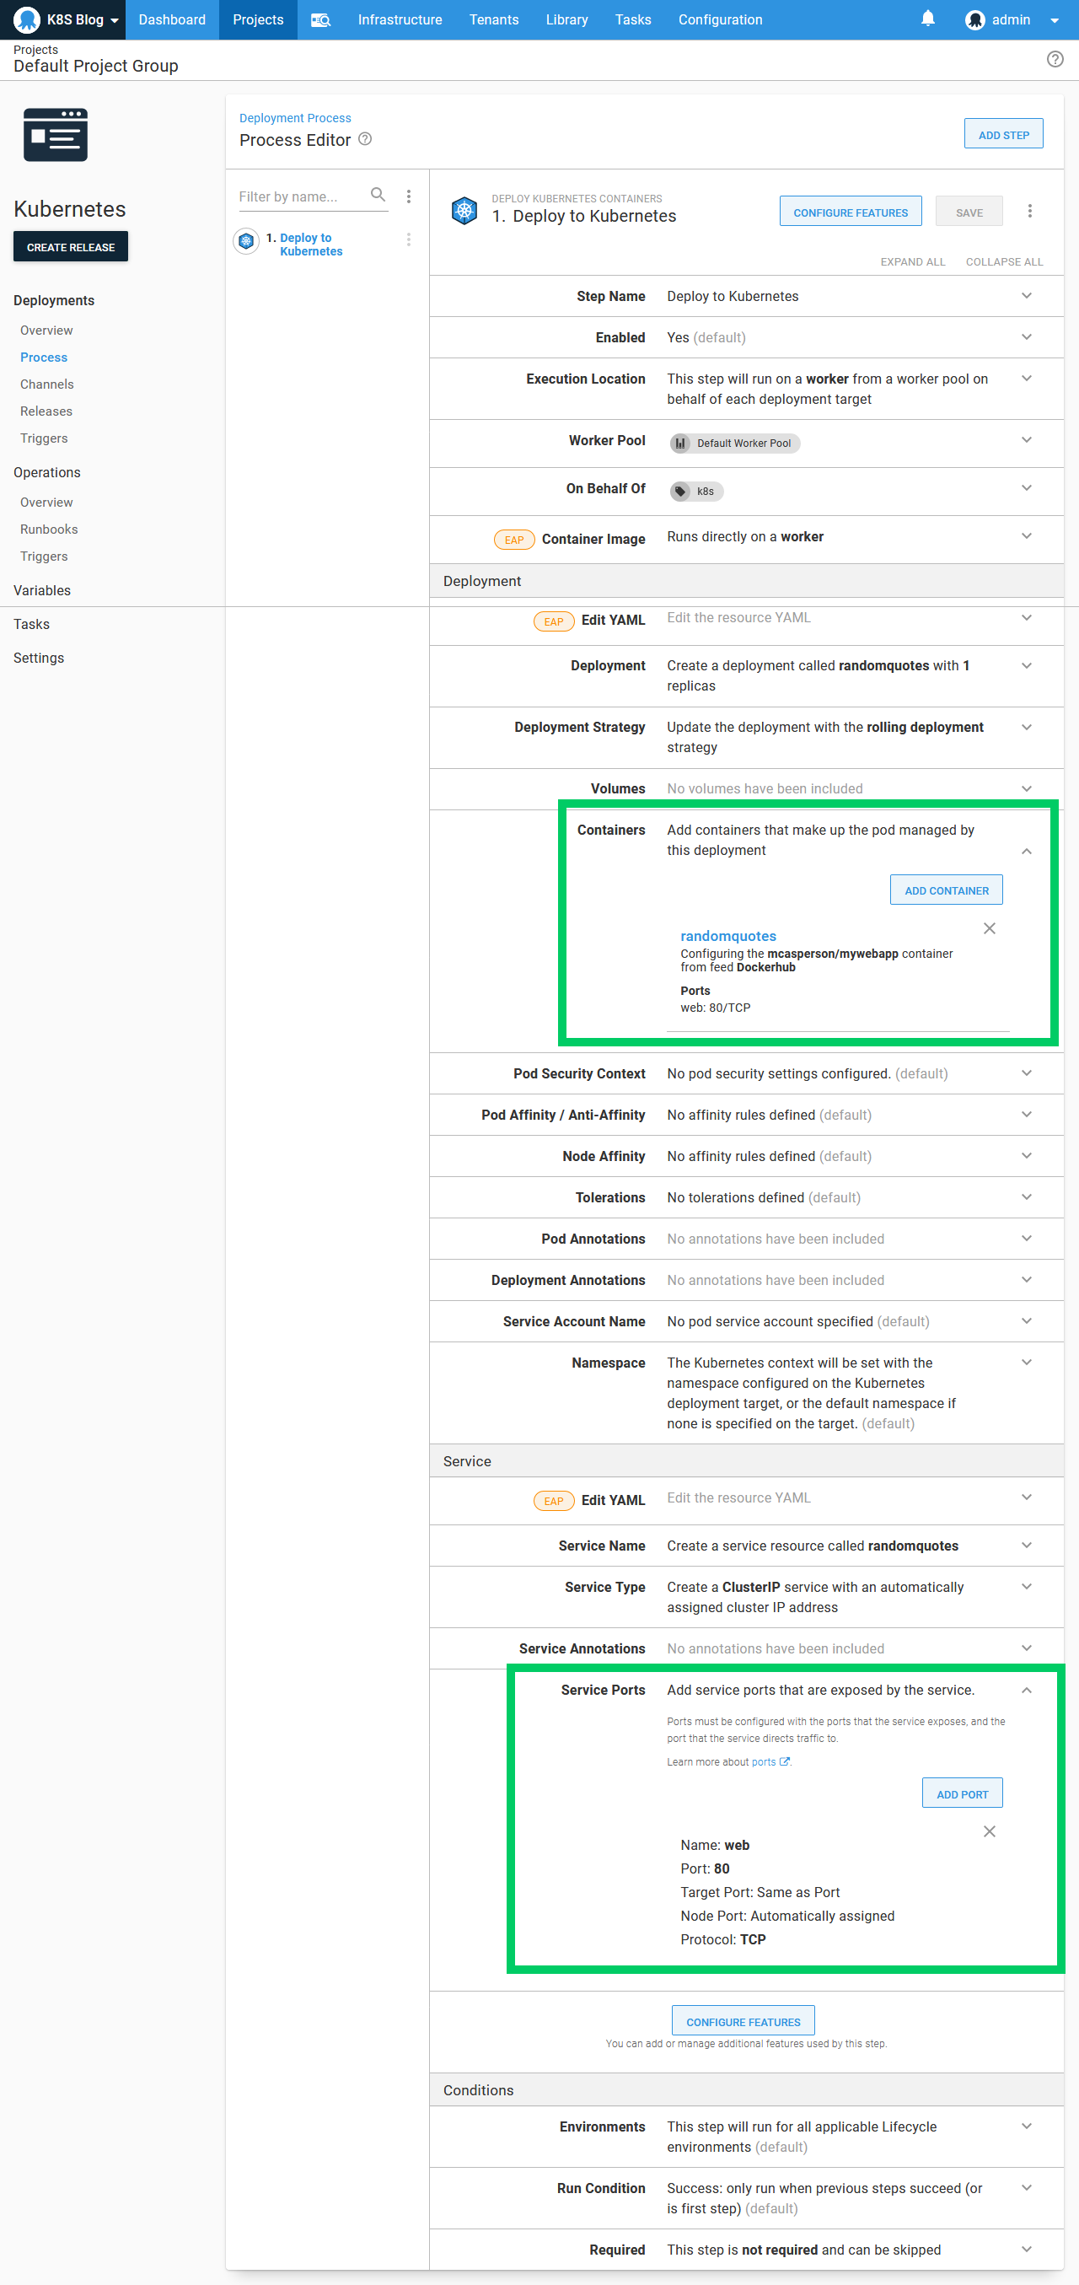Click the Create Release button
The height and width of the screenshot is (2285, 1079).
point(71,246)
